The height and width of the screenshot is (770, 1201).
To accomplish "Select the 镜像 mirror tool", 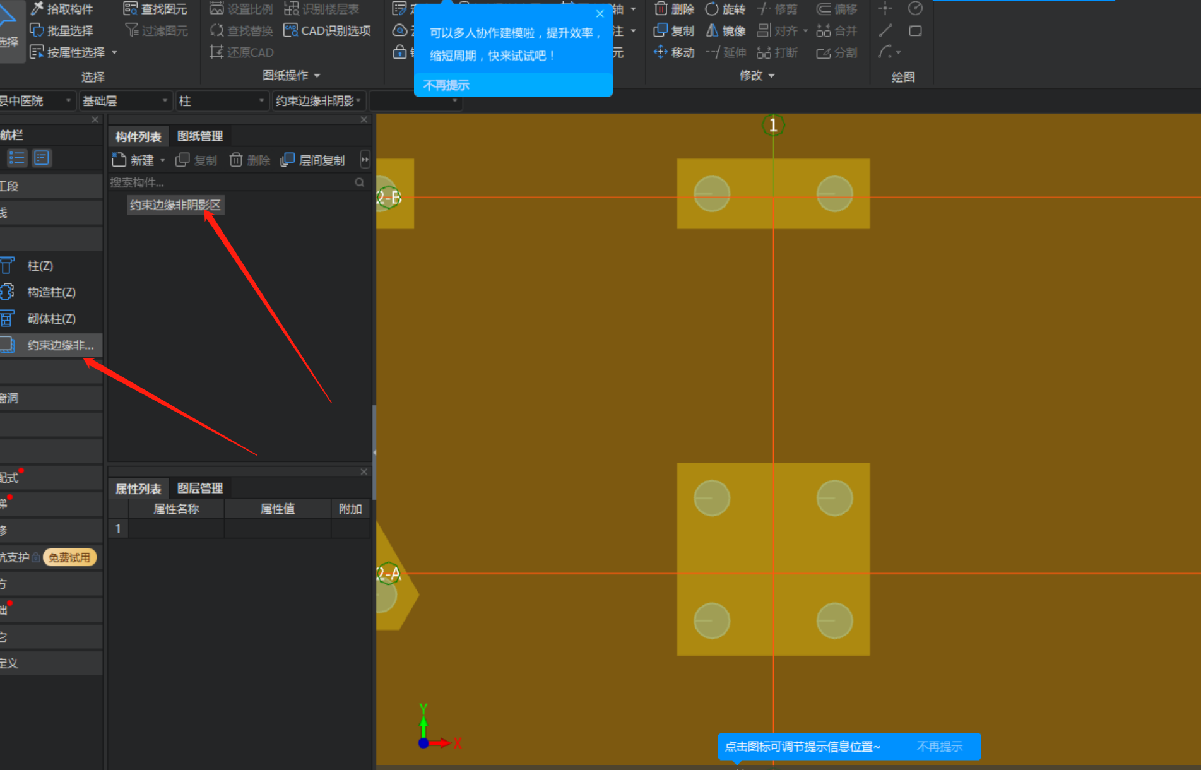I will (x=725, y=30).
